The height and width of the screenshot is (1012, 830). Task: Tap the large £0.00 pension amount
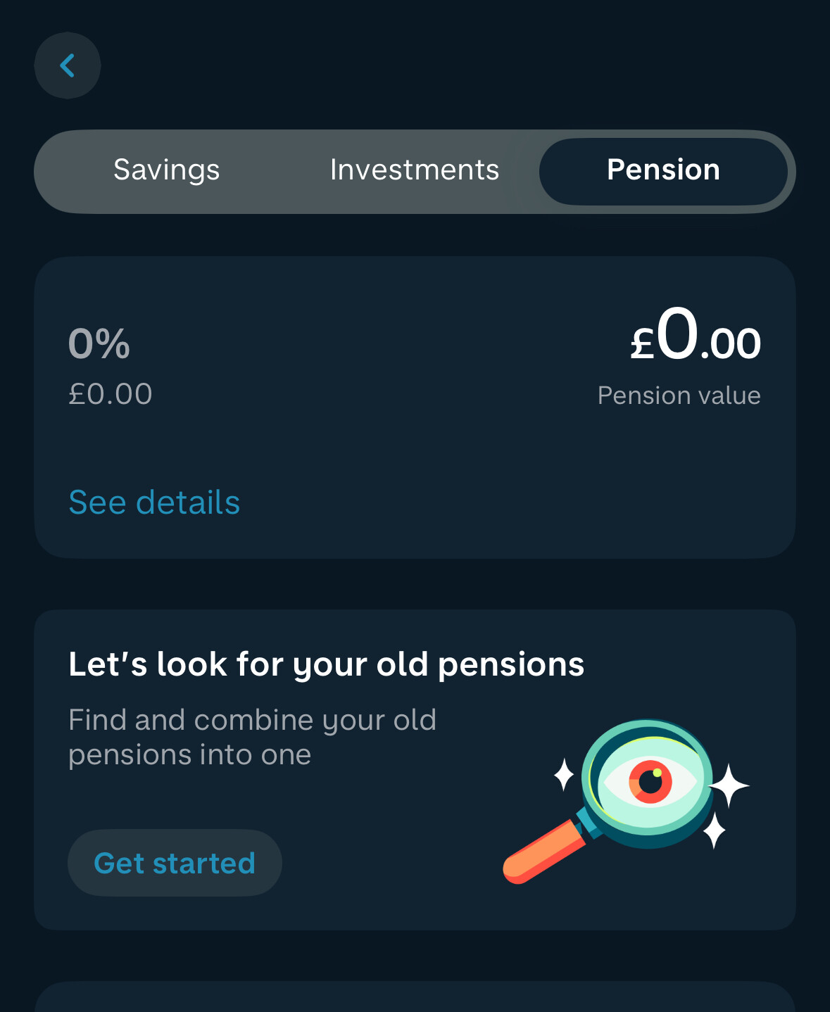[696, 337]
